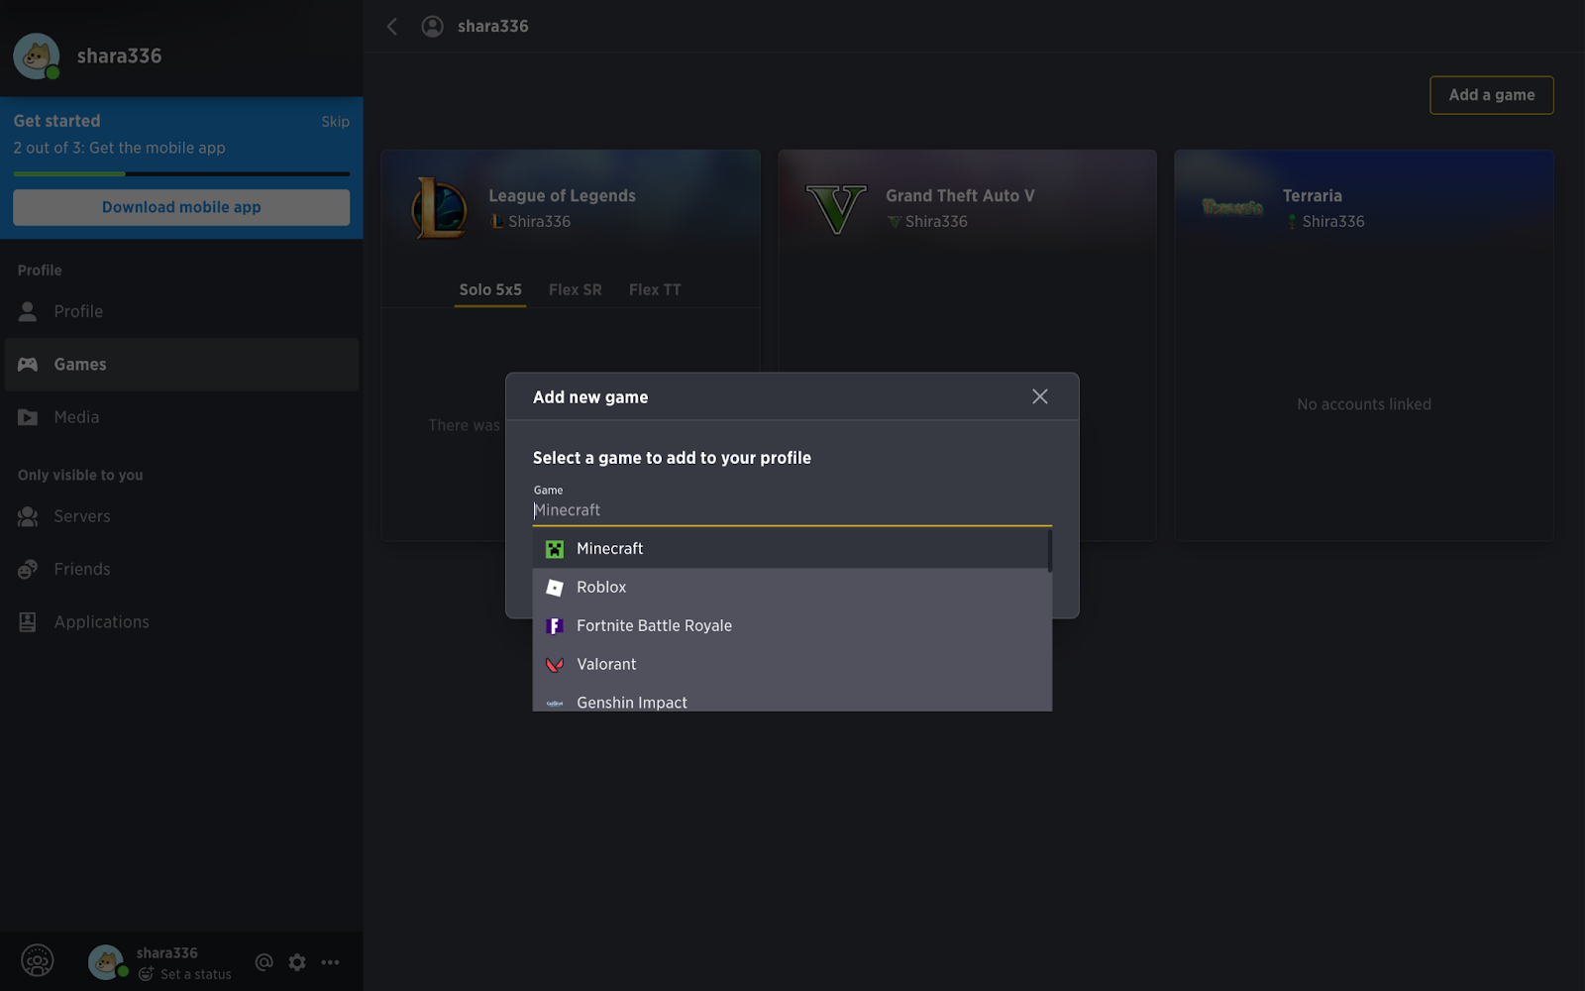Image resolution: width=1585 pixels, height=991 pixels.
Task: Click the Applications clipboard icon
Action: click(28, 622)
